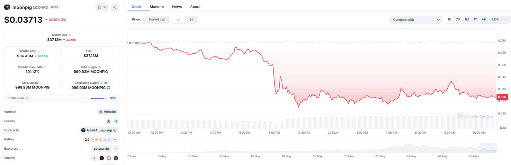Click the three-dots chart options button
The width and height of the screenshot is (511, 165).
click(x=507, y=20)
